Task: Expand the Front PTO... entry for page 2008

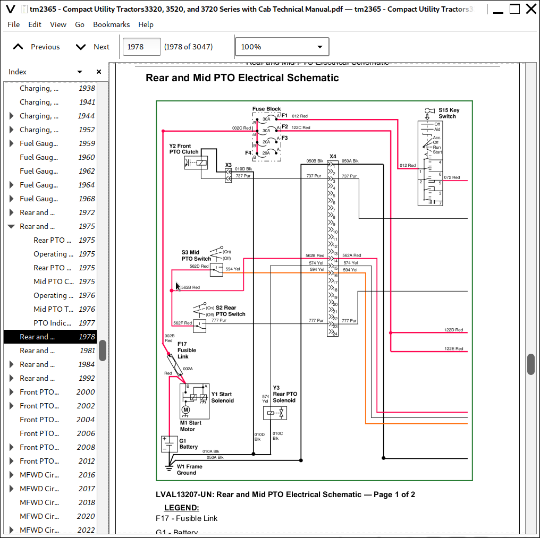Action: [x=11, y=447]
